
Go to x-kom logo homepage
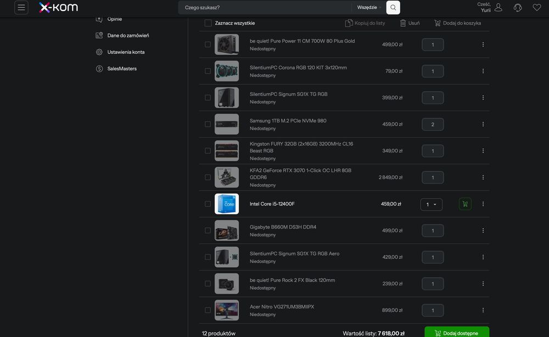[59, 7]
